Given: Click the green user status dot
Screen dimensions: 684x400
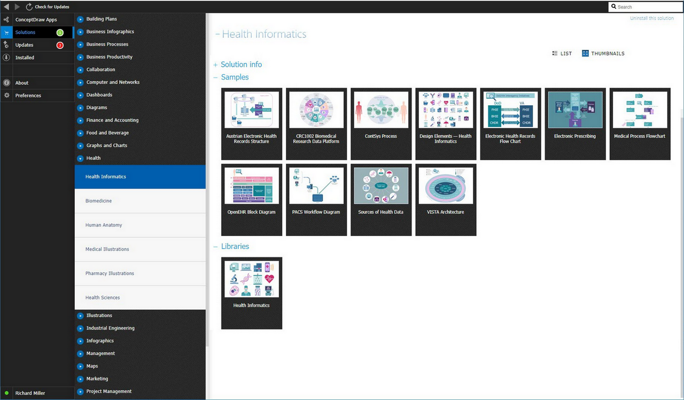Looking at the screenshot, I should coord(6,394).
